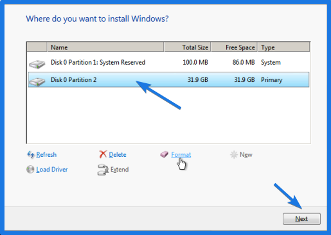Sort by the Free Space column header
The height and width of the screenshot is (235, 331).
(x=234, y=47)
